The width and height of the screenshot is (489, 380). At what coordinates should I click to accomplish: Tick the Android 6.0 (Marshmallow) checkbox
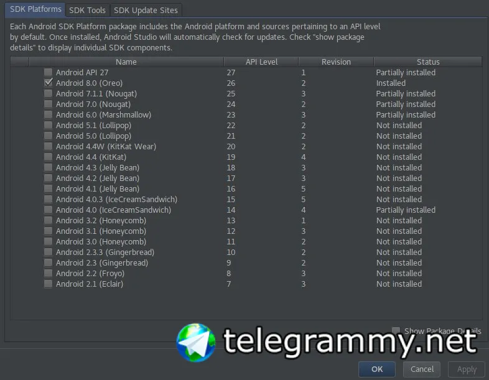click(48, 115)
